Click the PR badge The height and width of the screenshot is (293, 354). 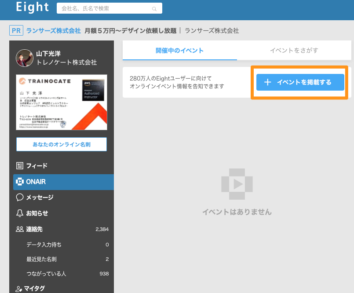pos(16,30)
